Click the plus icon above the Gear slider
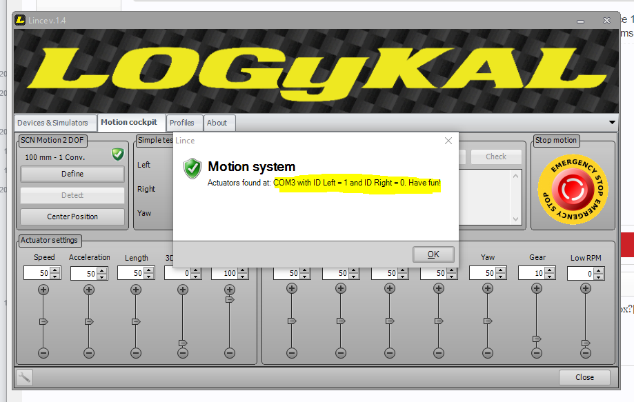The width and height of the screenshot is (634, 402). [x=537, y=288]
